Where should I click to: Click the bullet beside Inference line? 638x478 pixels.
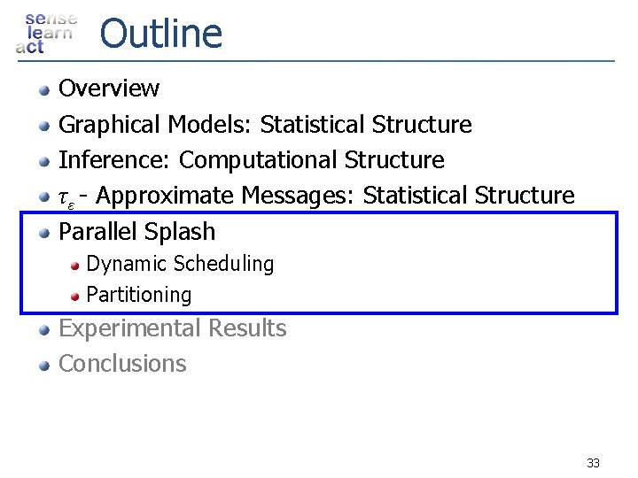click(x=43, y=161)
